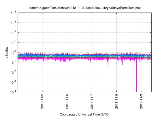Click the plot file path title
Image resolution: width=167 pixels, height=117 pixels.
click(x=85, y=8)
